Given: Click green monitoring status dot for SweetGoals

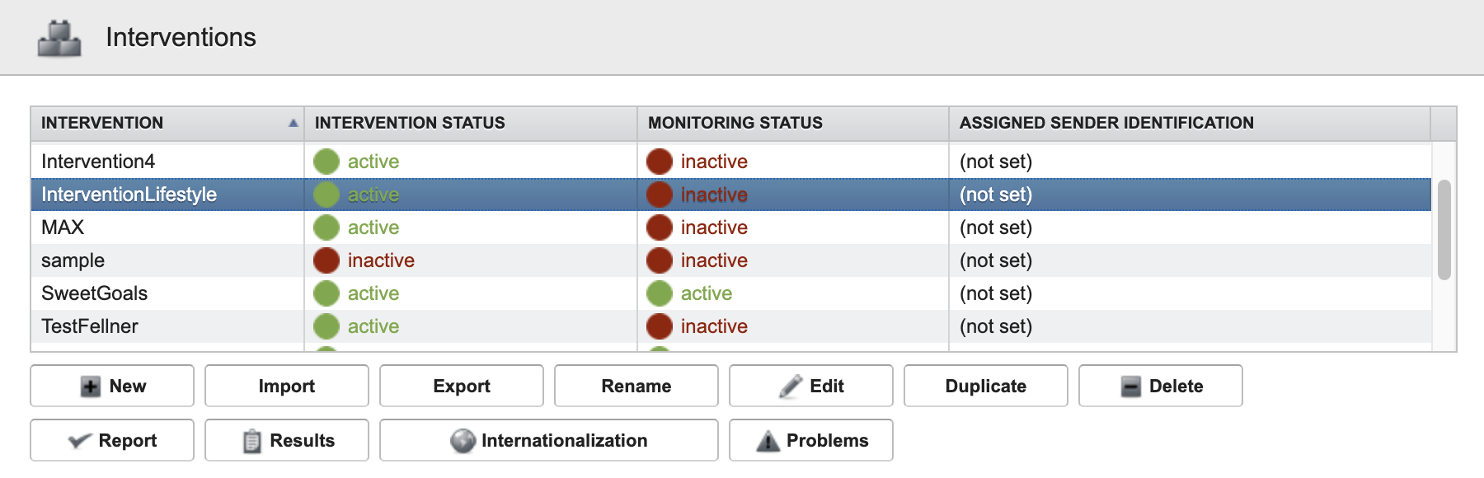Looking at the screenshot, I should click(x=660, y=293).
